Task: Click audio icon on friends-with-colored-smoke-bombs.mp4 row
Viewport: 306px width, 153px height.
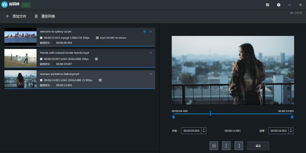Action: (x=96, y=59)
